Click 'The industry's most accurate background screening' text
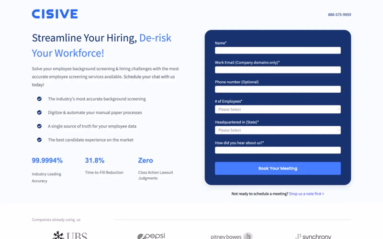The width and height of the screenshot is (383, 239). point(97,99)
